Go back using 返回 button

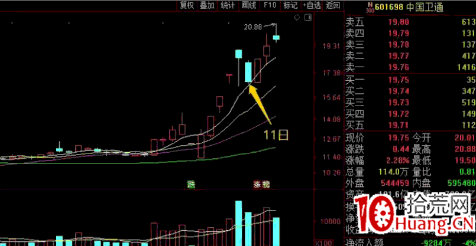[333, 5]
